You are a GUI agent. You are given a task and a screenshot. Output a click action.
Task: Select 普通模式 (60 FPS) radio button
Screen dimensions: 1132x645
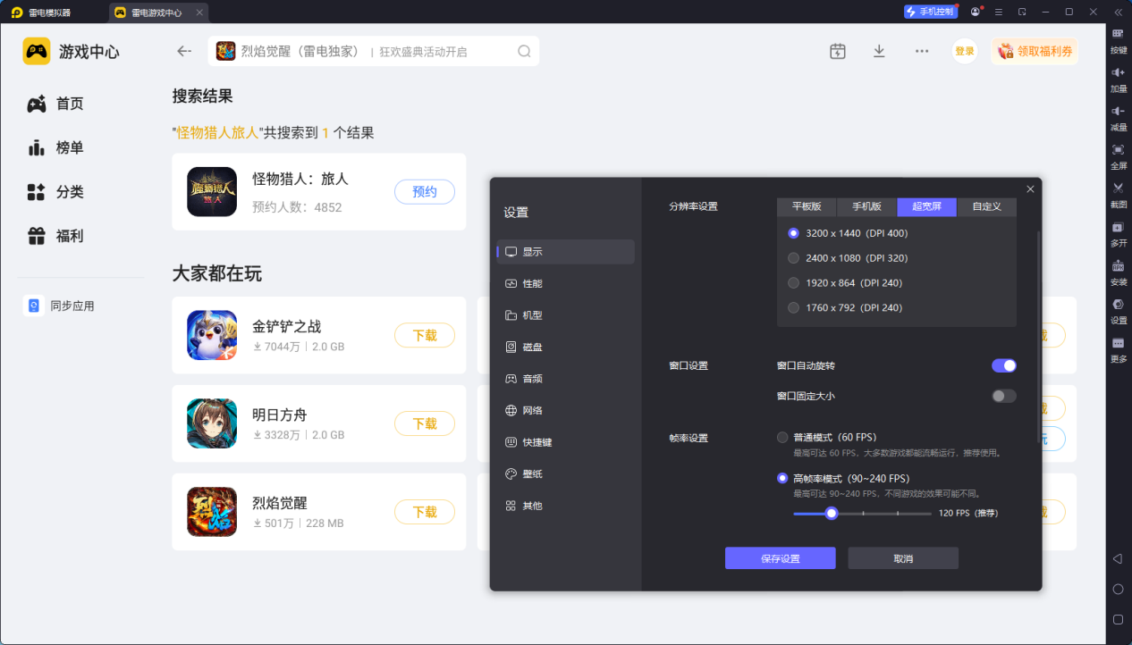click(x=782, y=438)
